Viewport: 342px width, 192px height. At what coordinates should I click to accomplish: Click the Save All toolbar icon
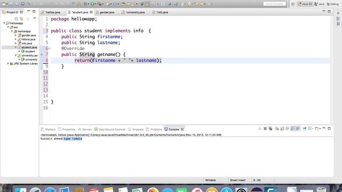click(x=17, y=4)
